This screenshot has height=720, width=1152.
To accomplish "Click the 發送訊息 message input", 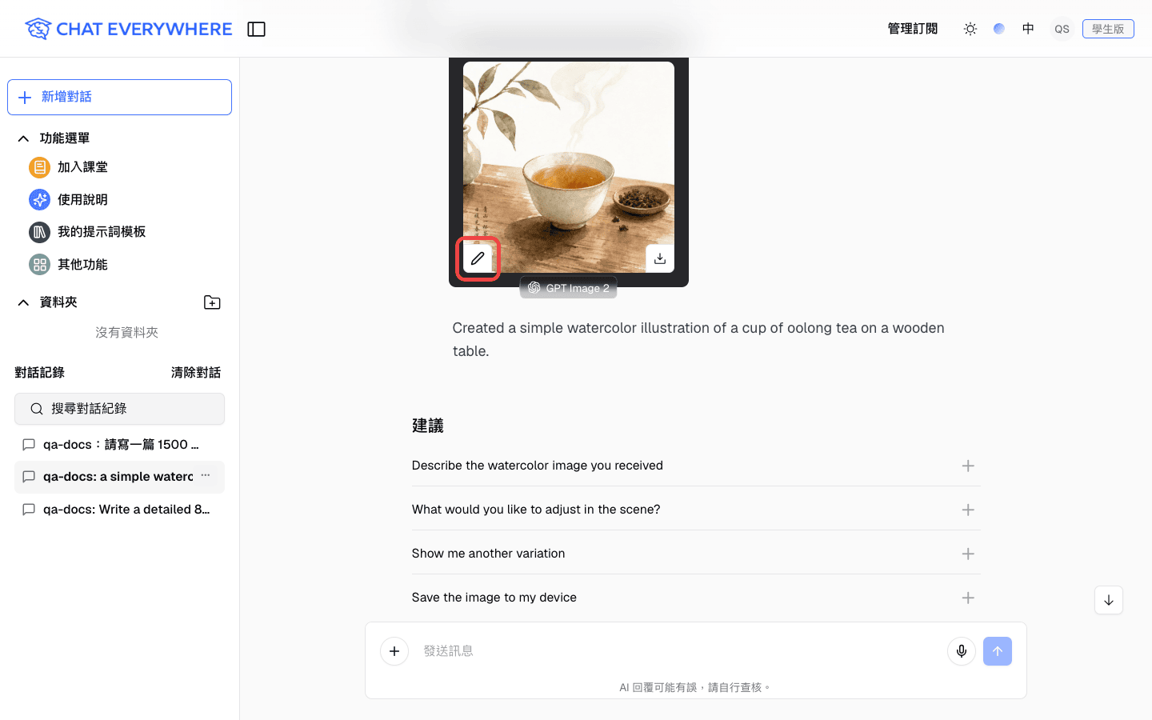I will [x=678, y=651].
